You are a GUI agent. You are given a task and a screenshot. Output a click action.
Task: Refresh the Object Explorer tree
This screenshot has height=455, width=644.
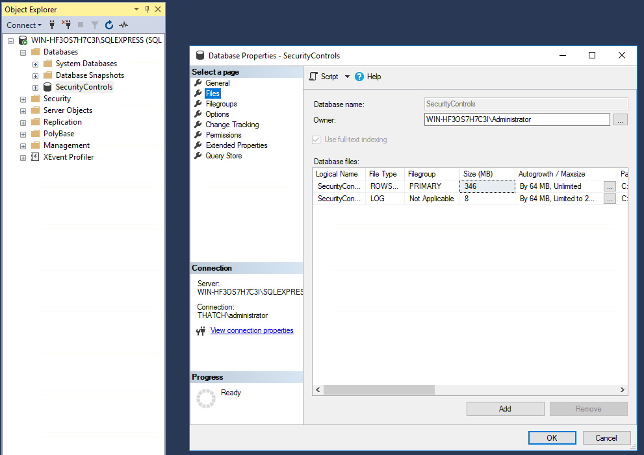click(109, 25)
